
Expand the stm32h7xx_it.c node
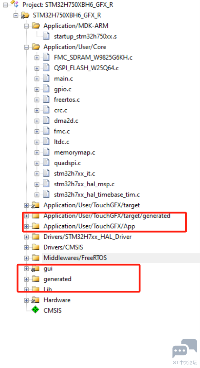pos(37,174)
